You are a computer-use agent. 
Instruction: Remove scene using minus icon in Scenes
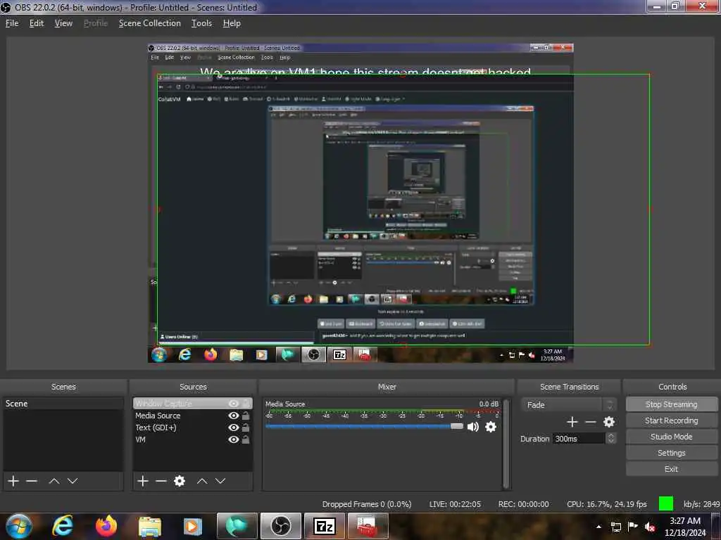(x=32, y=481)
